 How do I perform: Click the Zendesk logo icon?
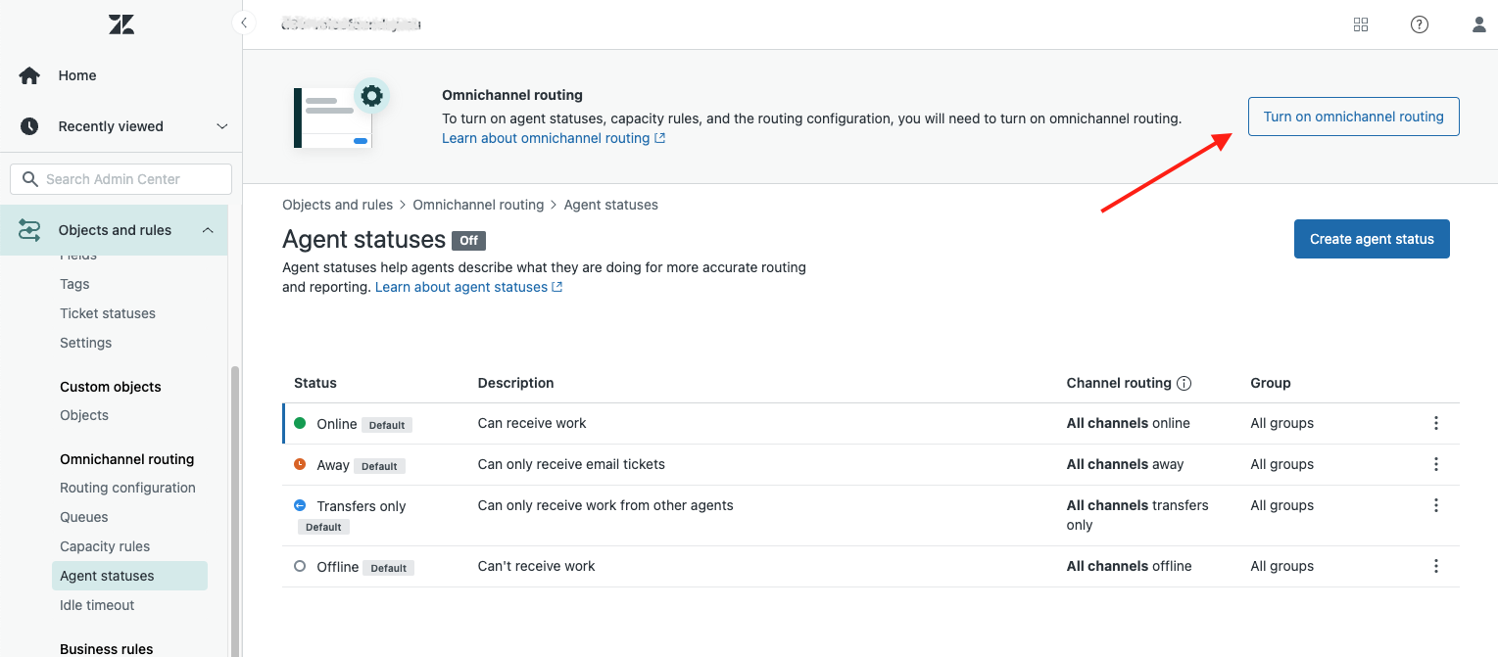pos(121,24)
